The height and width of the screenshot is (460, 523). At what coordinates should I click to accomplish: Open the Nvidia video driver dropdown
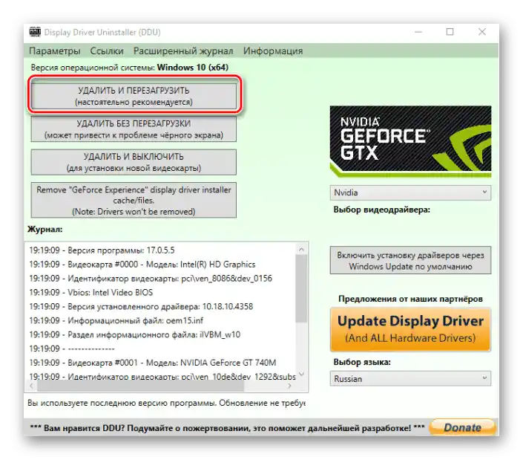[410, 192]
